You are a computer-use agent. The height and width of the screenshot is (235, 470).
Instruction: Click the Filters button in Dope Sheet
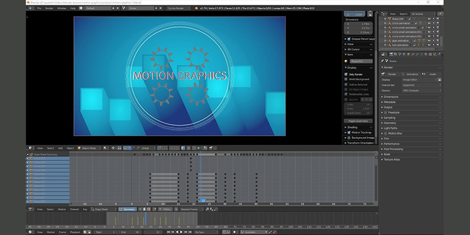(x=165, y=209)
